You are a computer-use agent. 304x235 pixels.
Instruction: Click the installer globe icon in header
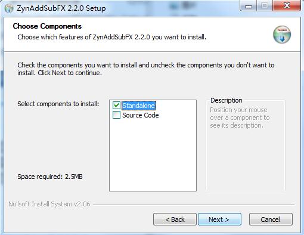tap(282, 35)
